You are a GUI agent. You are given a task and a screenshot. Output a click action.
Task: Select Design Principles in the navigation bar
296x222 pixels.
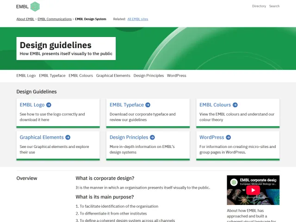pyautogui.click(x=148, y=75)
